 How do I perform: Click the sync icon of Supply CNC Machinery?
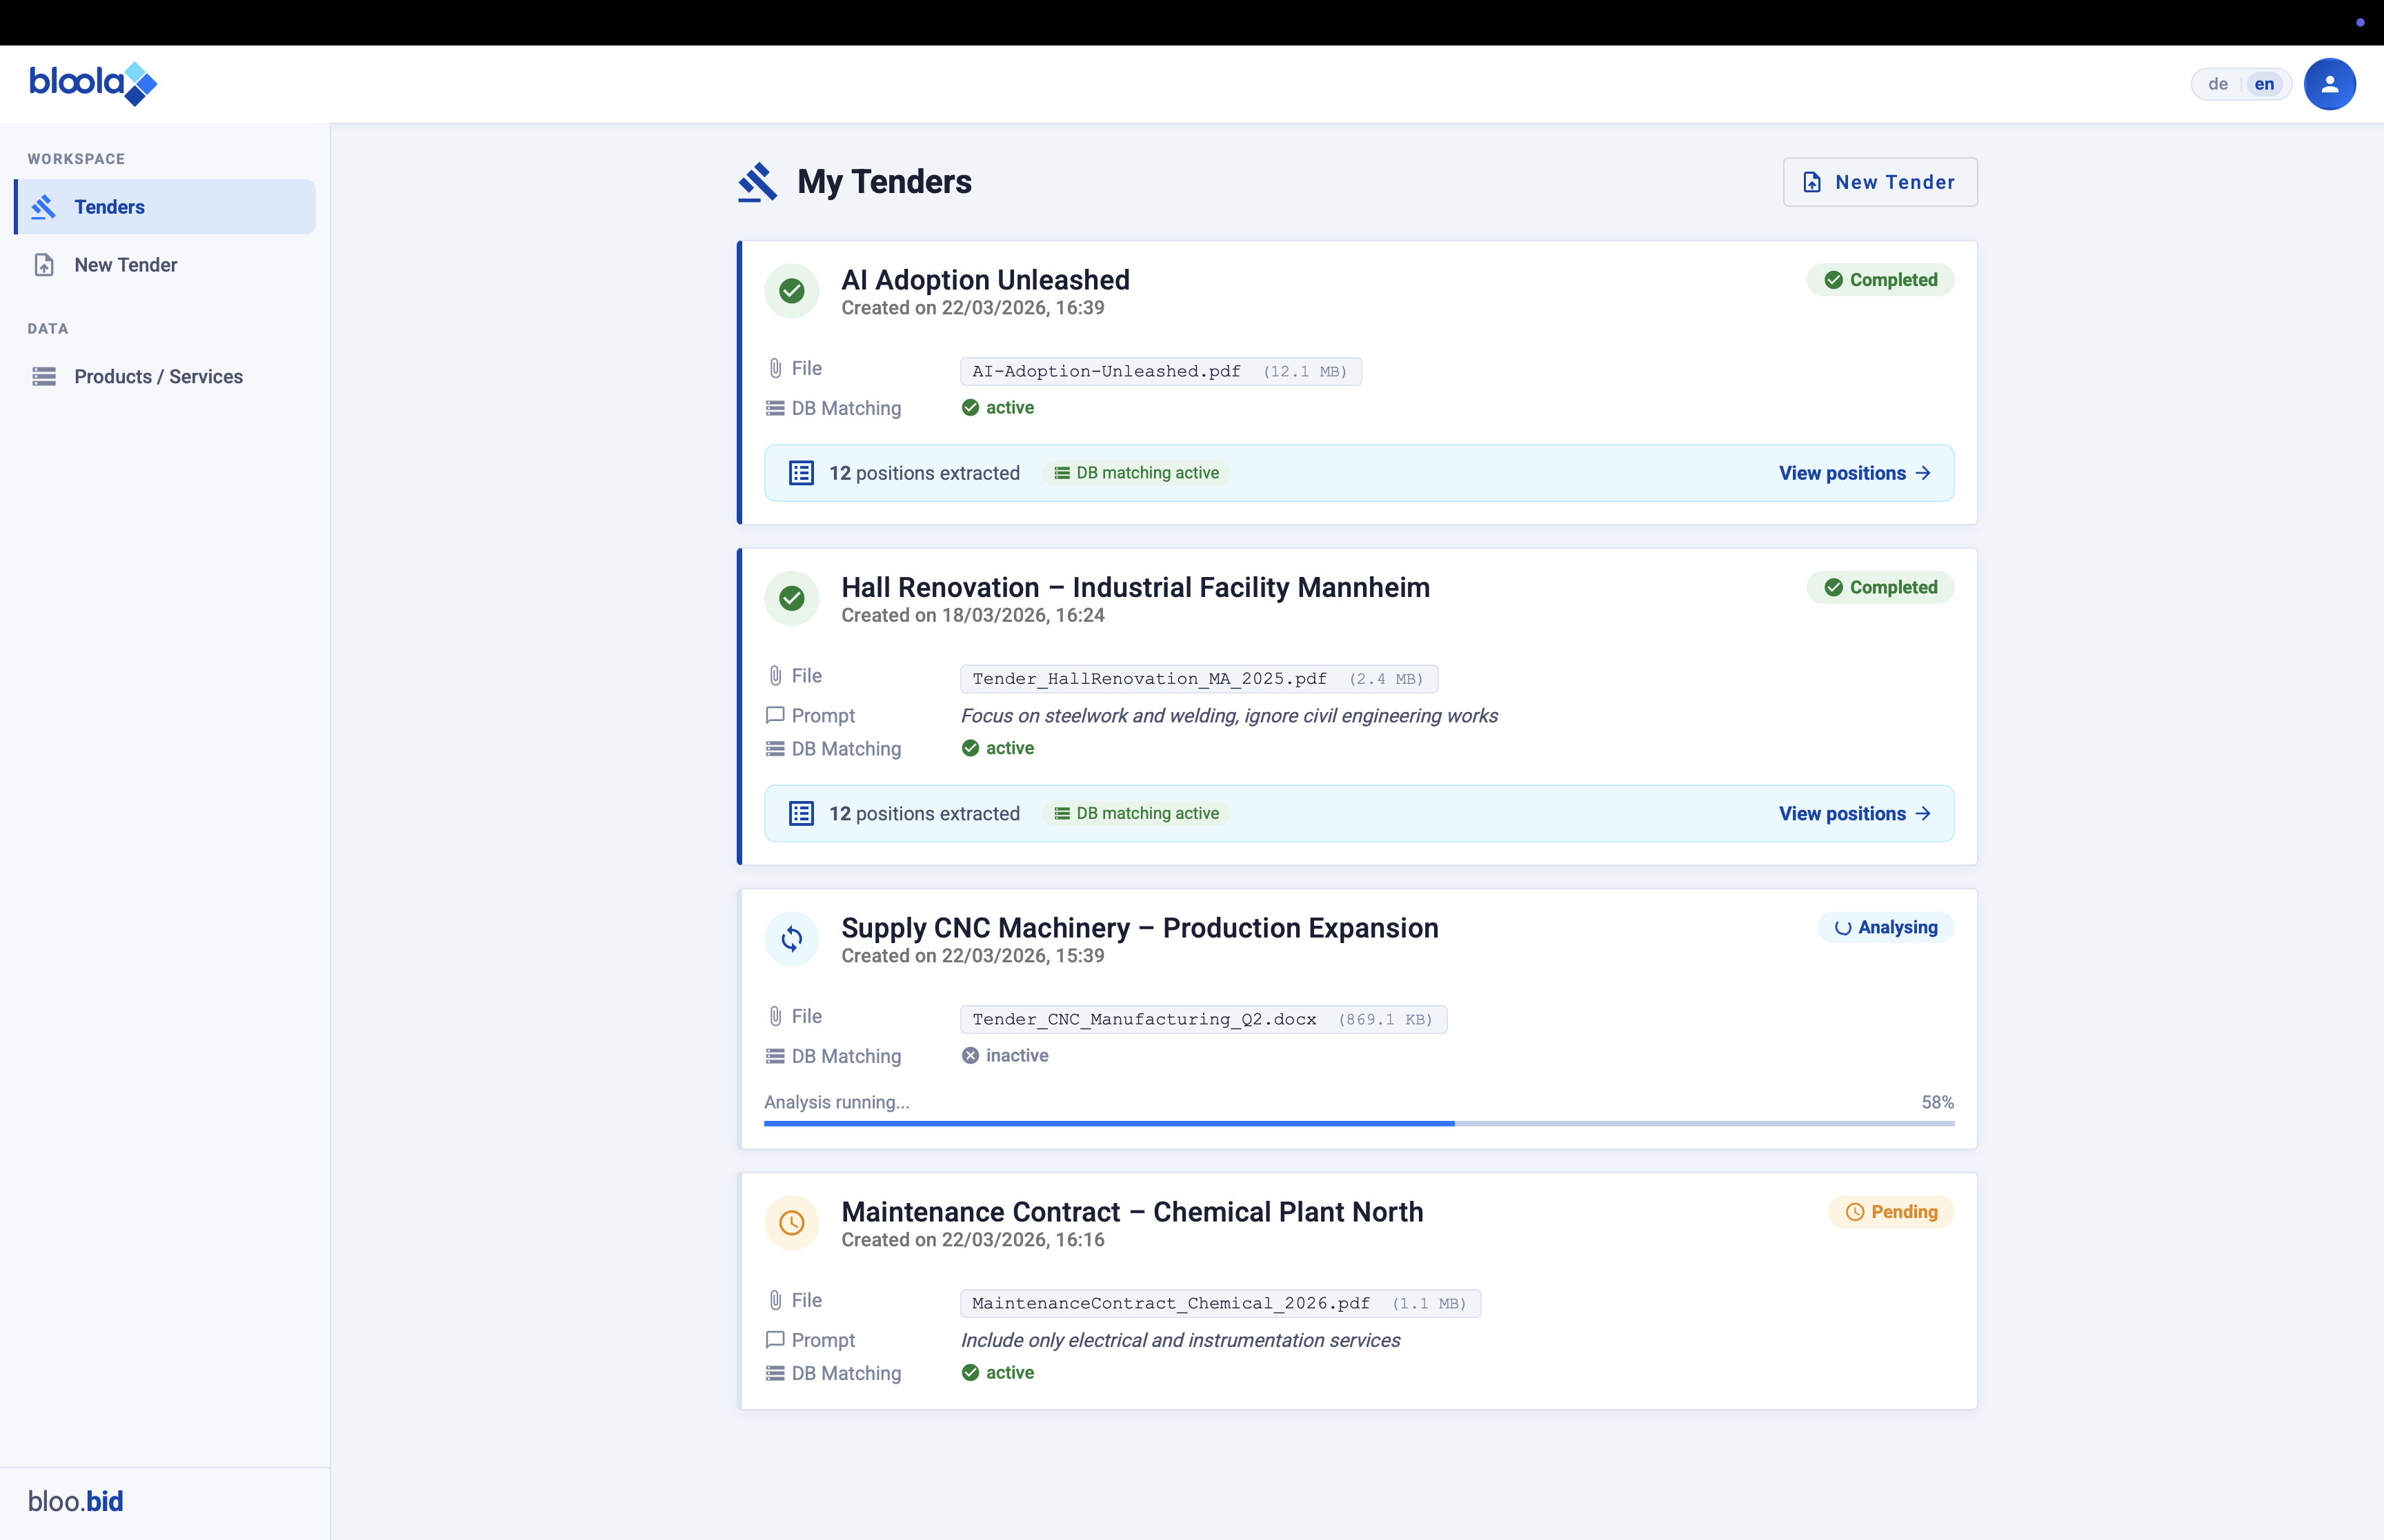pyautogui.click(x=791, y=938)
